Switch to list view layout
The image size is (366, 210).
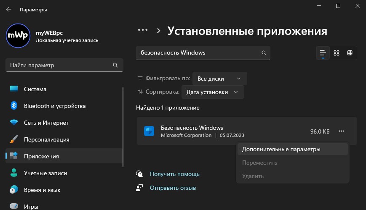tap(323, 53)
